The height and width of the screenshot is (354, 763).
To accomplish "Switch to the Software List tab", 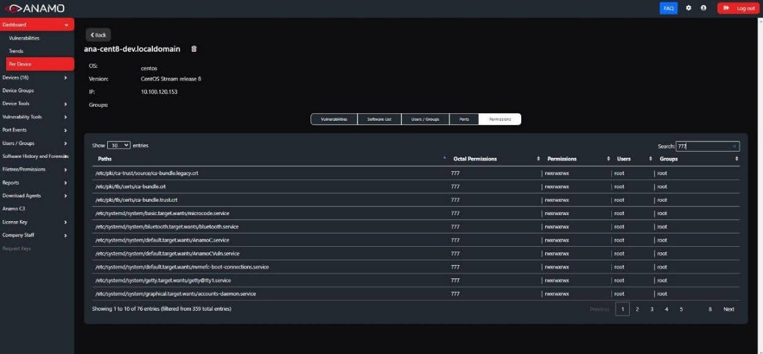I will 379,119.
